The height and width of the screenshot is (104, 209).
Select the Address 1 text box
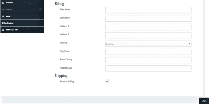coord(148,27)
